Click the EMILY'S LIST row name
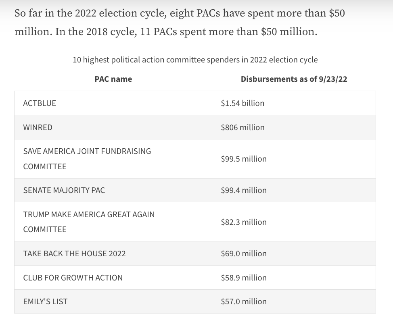The image size is (393, 324). tap(46, 301)
